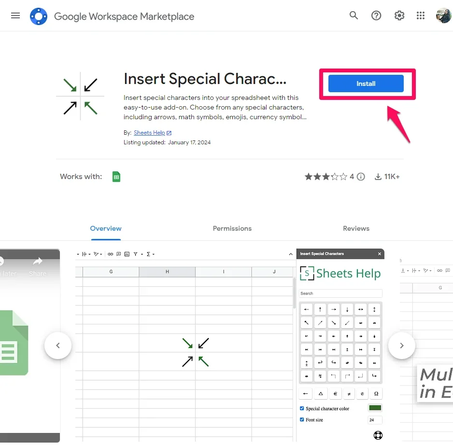Open the green character color swatch
The image size is (453, 445).
pyautogui.click(x=375, y=408)
